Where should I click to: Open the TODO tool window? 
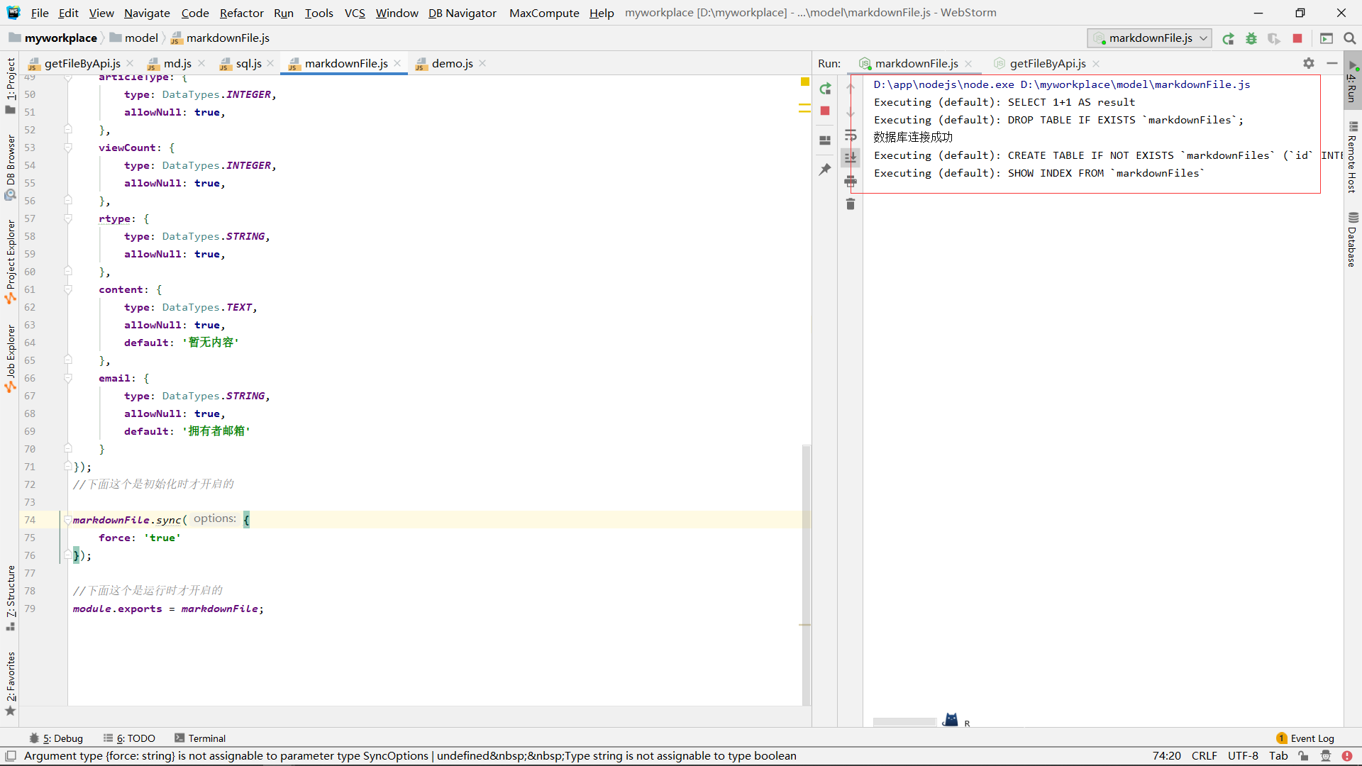click(129, 738)
